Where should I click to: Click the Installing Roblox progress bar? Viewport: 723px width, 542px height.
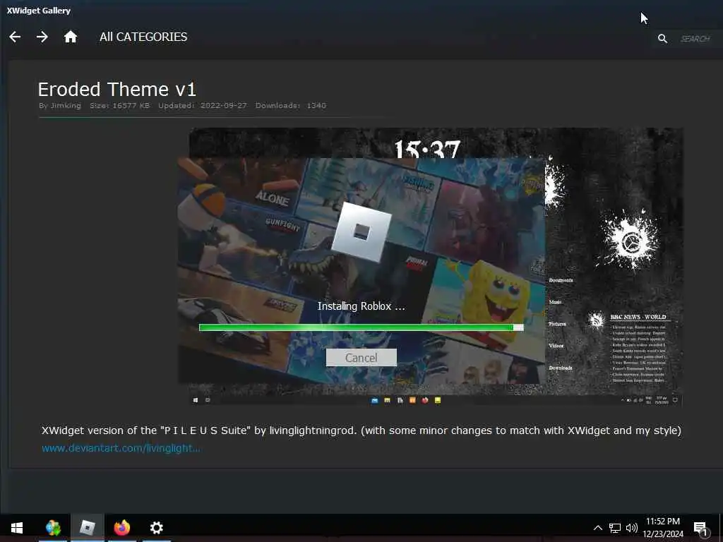click(361, 327)
